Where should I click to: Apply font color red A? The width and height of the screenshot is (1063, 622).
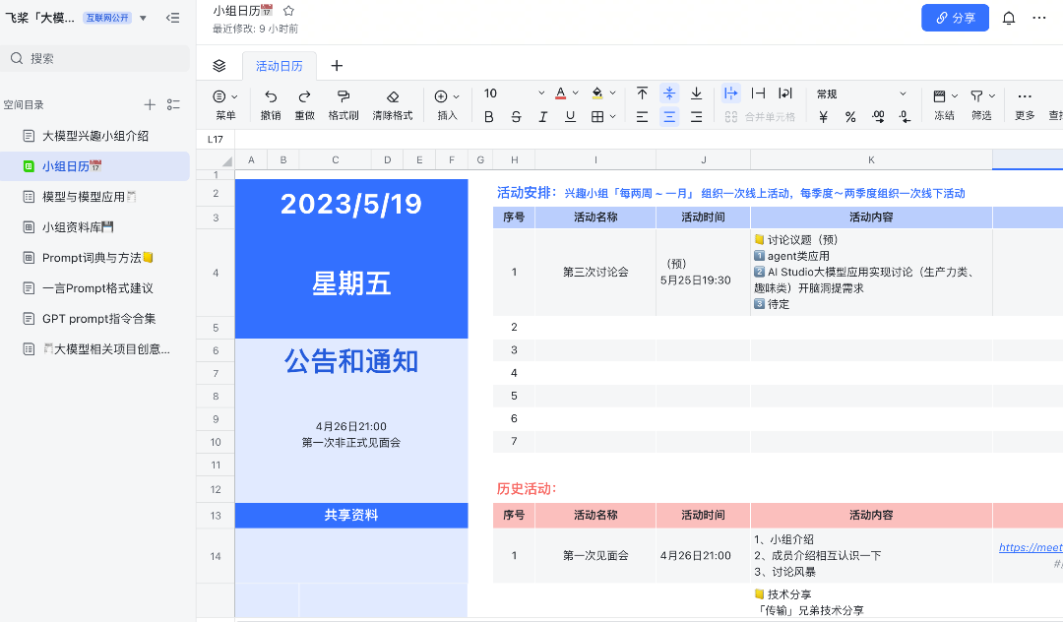pyautogui.click(x=561, y=93)
